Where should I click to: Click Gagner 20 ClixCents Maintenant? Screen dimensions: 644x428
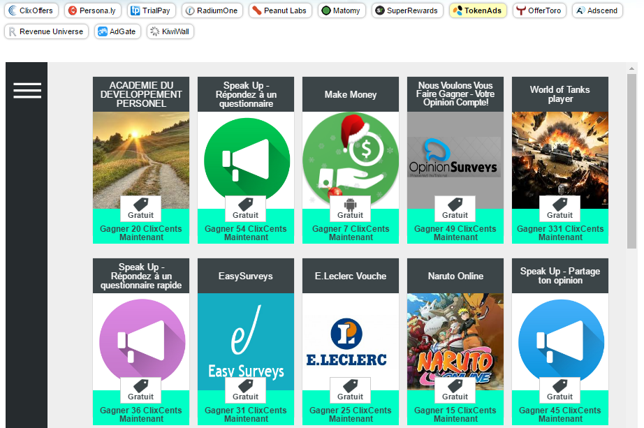[x=141, y=233]
